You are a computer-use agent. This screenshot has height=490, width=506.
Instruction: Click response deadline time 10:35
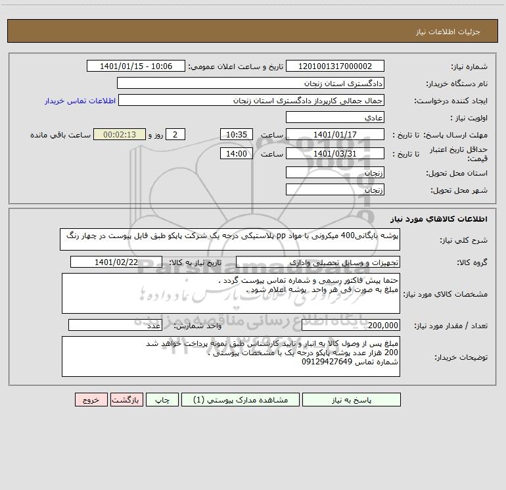[236, 134]
